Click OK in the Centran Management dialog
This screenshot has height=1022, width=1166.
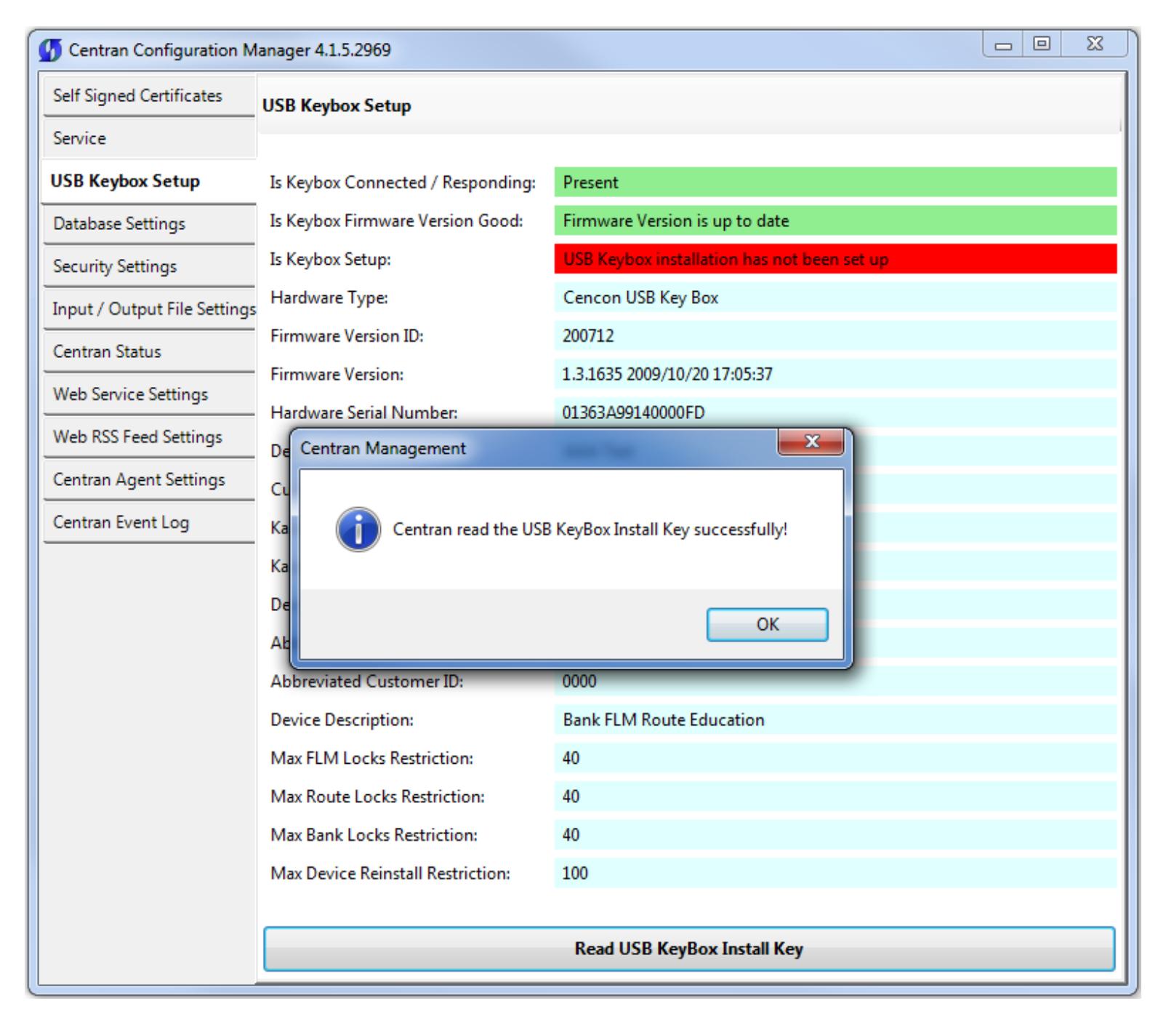[x=767, y=625]
